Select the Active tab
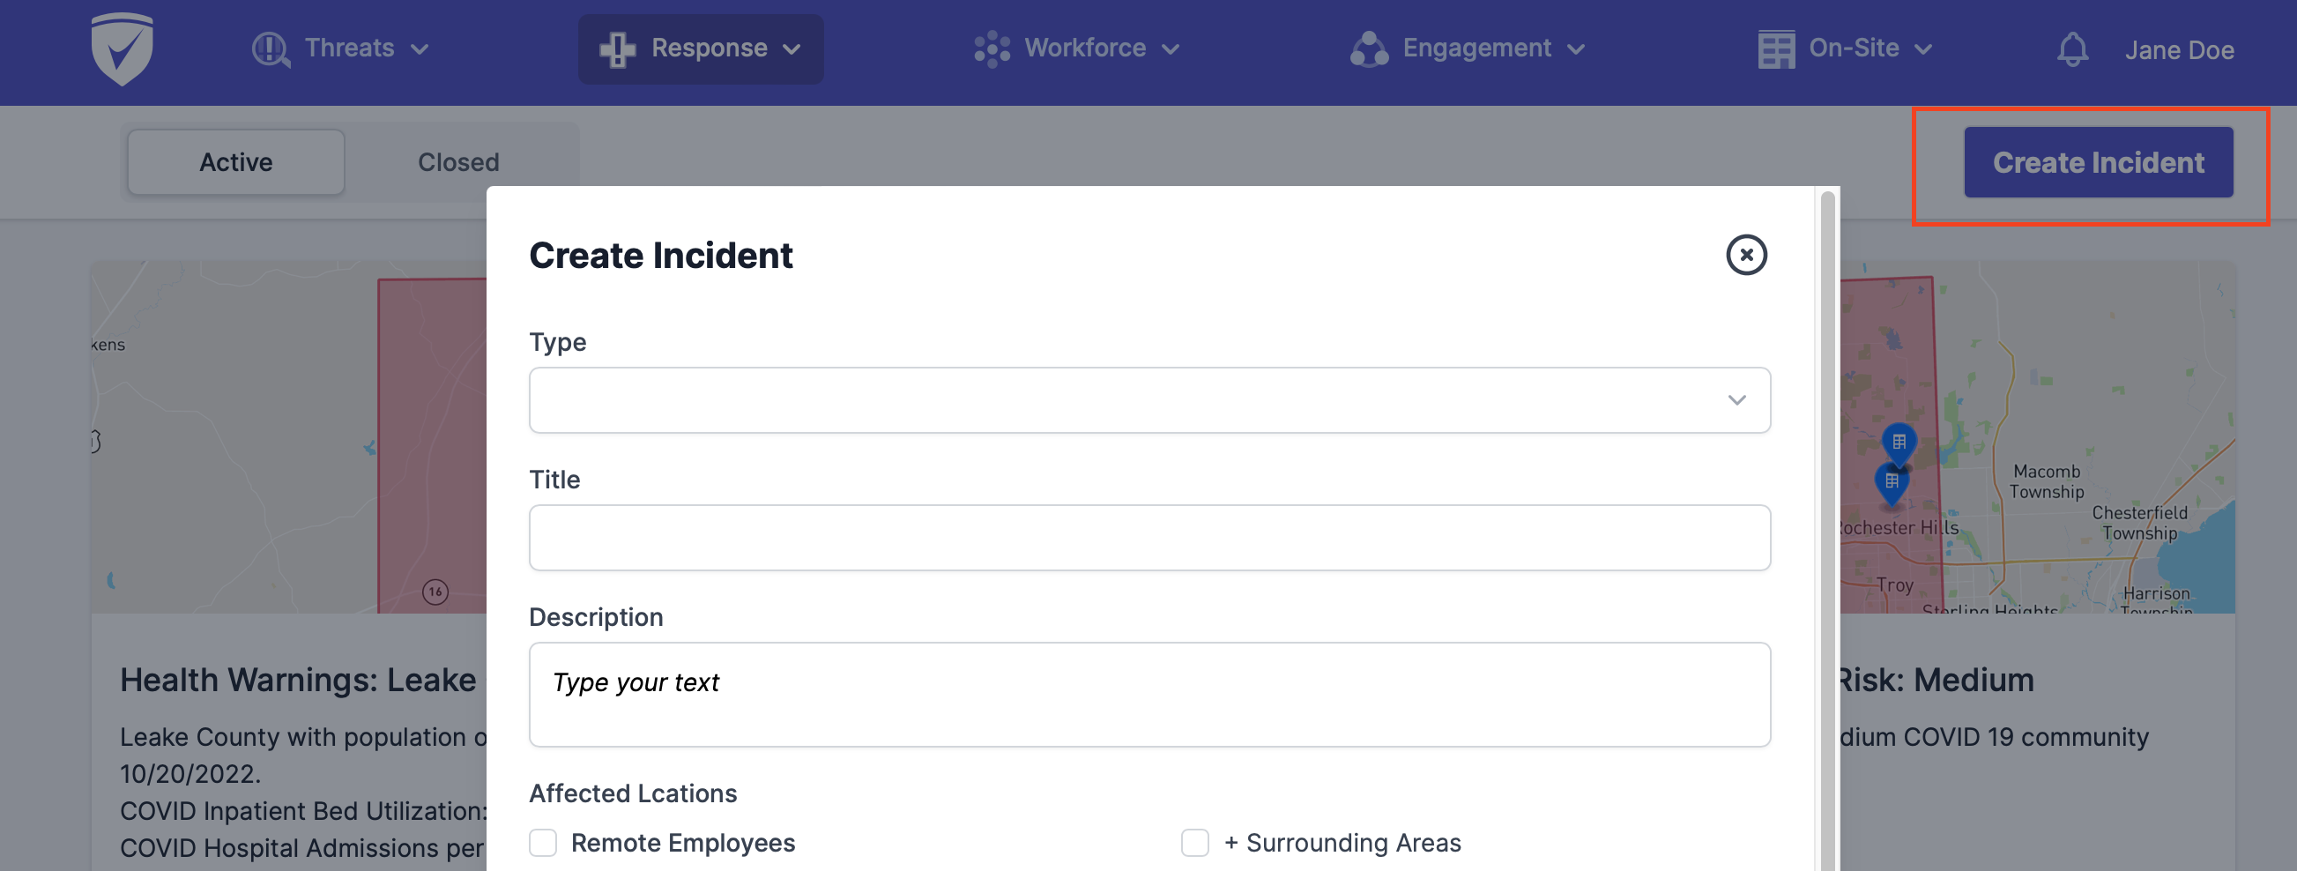Viewport: 2297px width, 871px height. (x=235, y=162)
